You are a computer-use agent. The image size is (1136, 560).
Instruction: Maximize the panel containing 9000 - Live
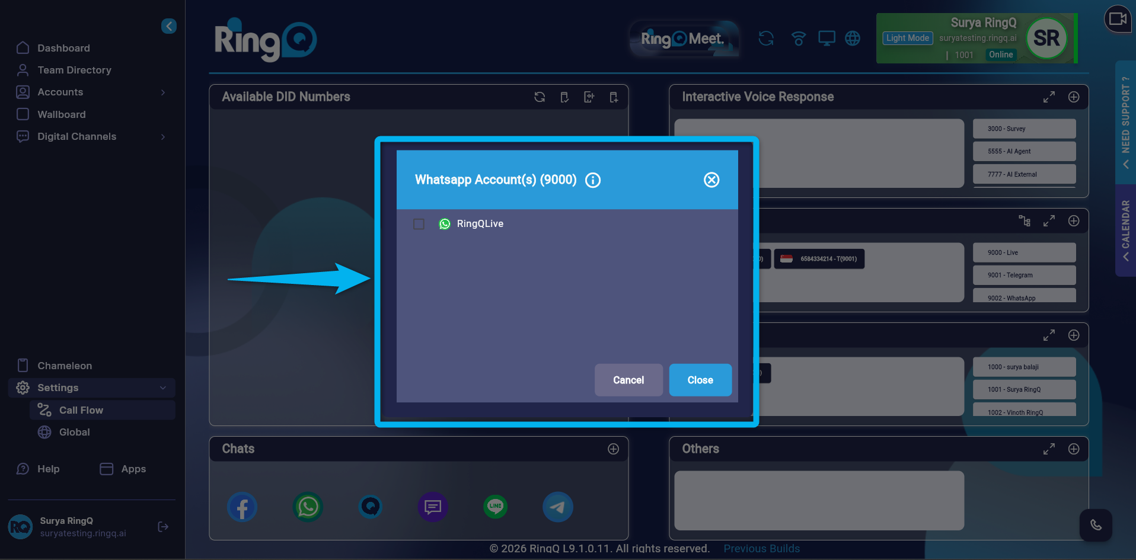coord(1049,221)
